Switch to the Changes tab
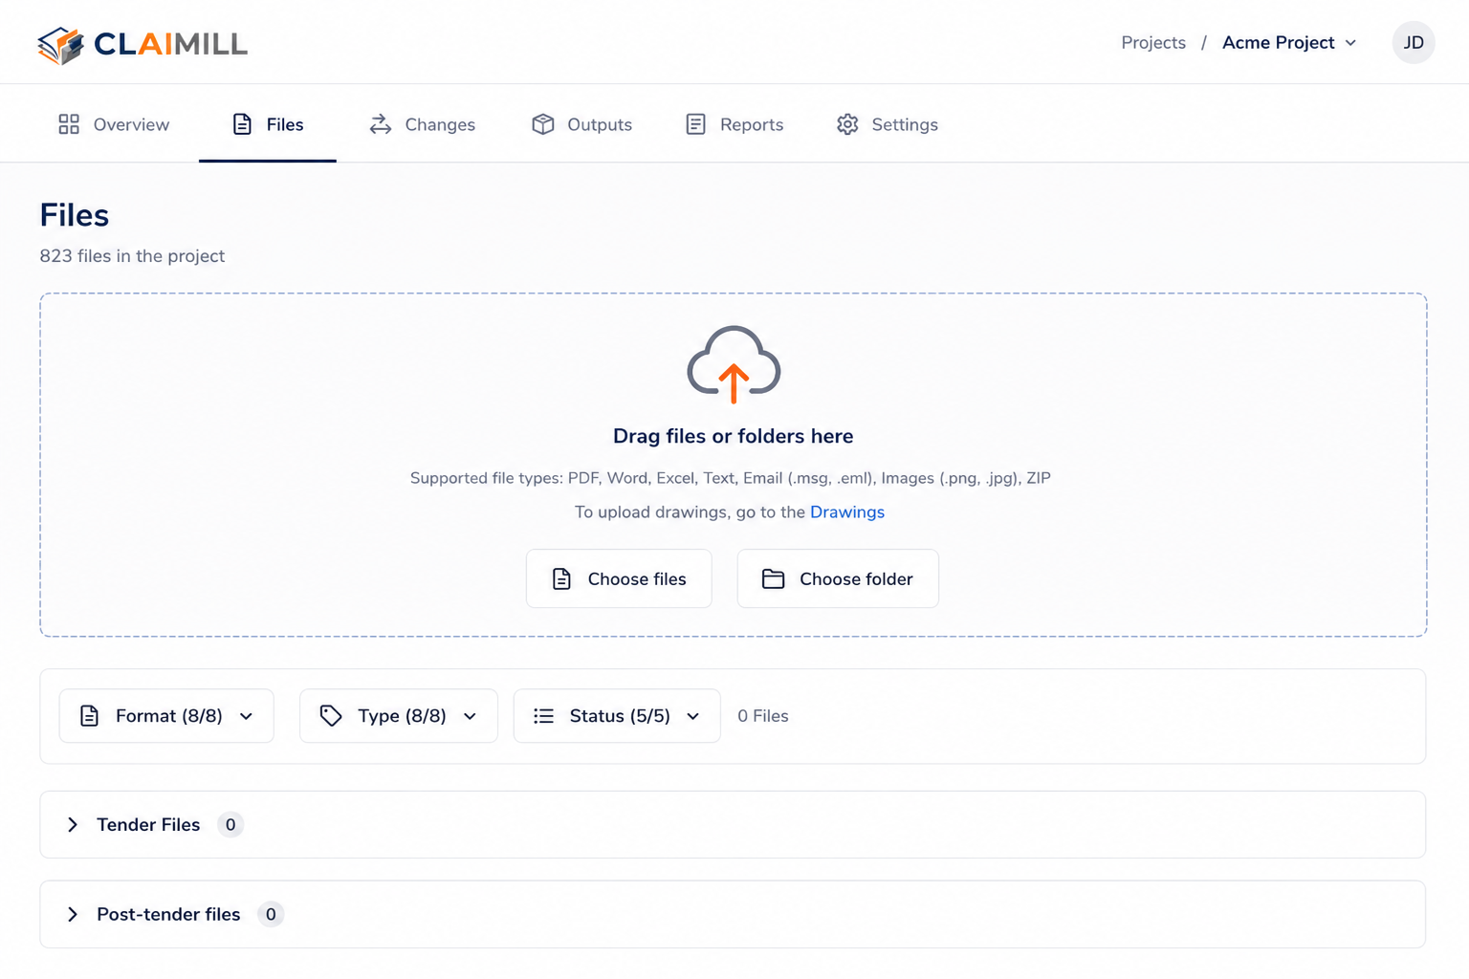This screenshot has width=1469, height=979. pyautogui.click(x=422, y=124)
